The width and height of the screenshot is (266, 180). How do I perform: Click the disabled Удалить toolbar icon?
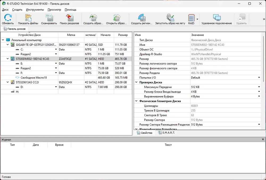[242, 18]
